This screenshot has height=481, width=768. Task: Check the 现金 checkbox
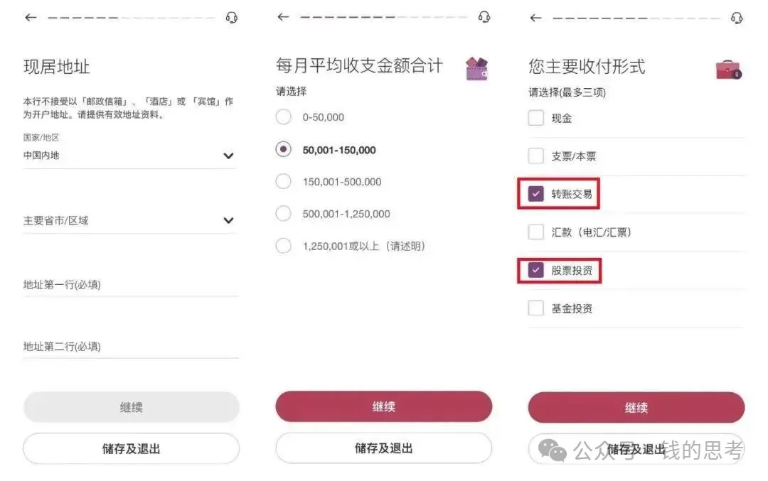coord(536,118)
